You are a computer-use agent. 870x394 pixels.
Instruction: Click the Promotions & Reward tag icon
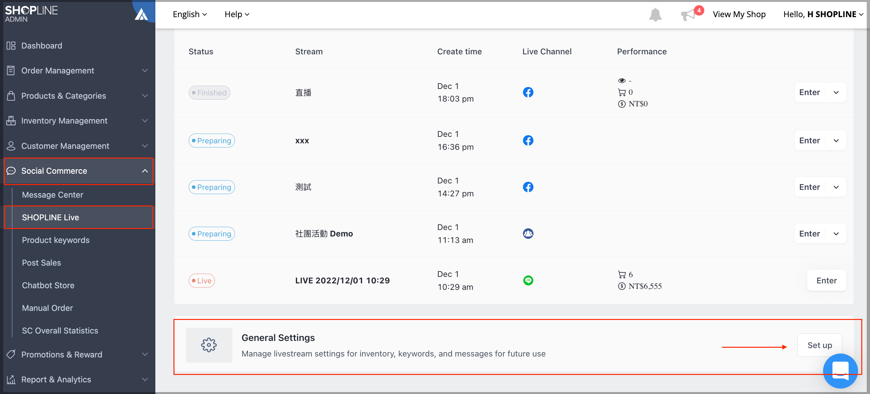coord(11,354)
